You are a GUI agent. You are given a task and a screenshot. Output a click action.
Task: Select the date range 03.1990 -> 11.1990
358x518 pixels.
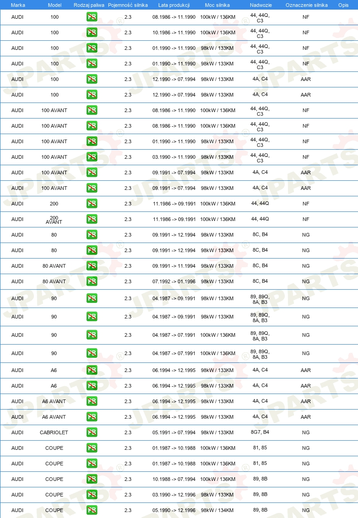click(x=174, y=157)
